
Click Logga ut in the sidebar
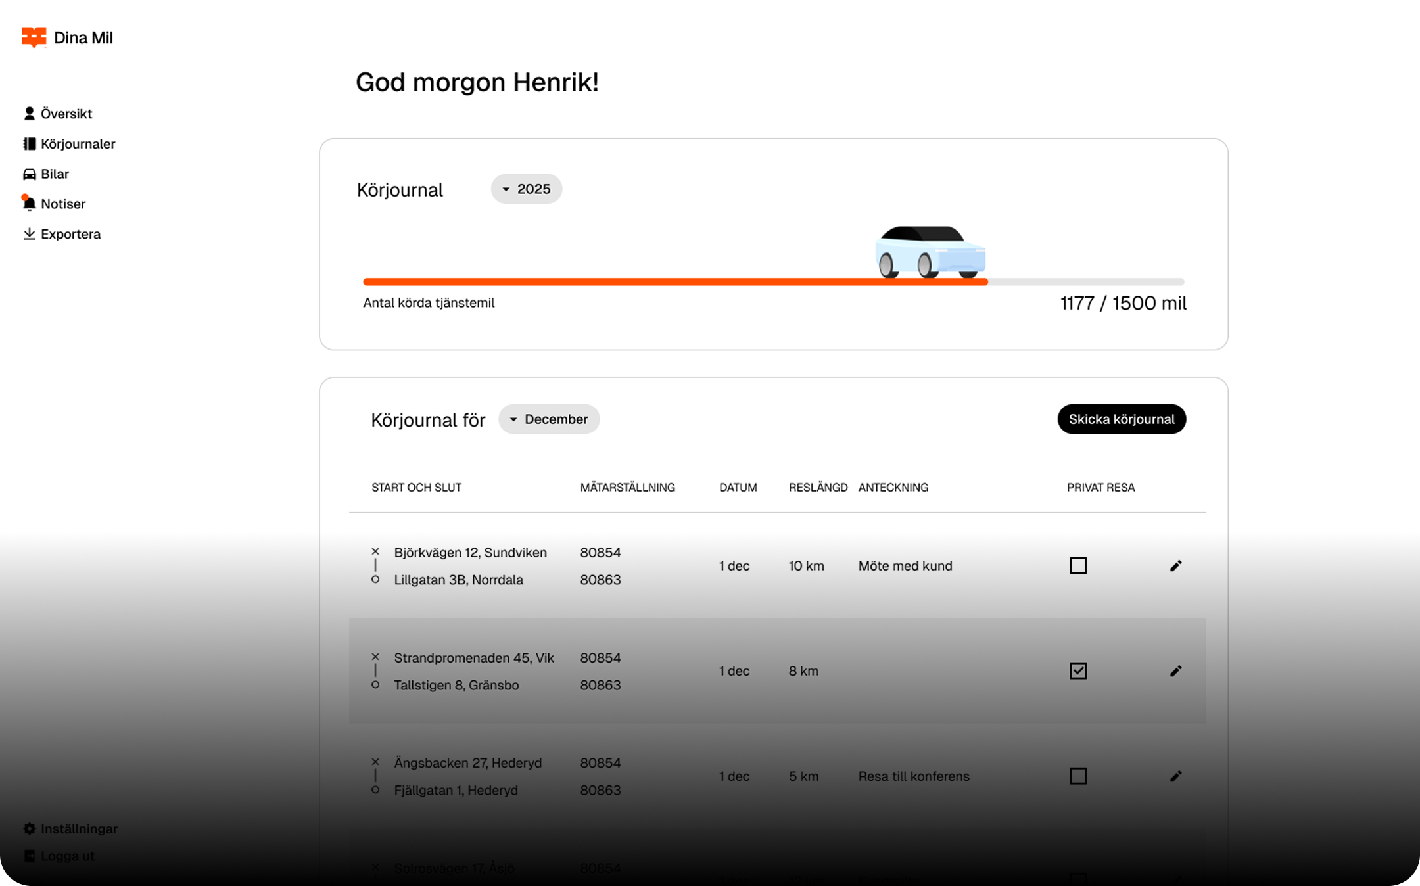coord(67,856)
